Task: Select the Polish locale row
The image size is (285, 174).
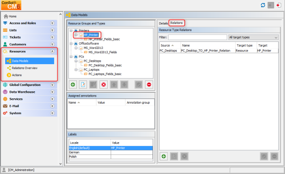Action: pyautogui.click(x=111, y=157)
